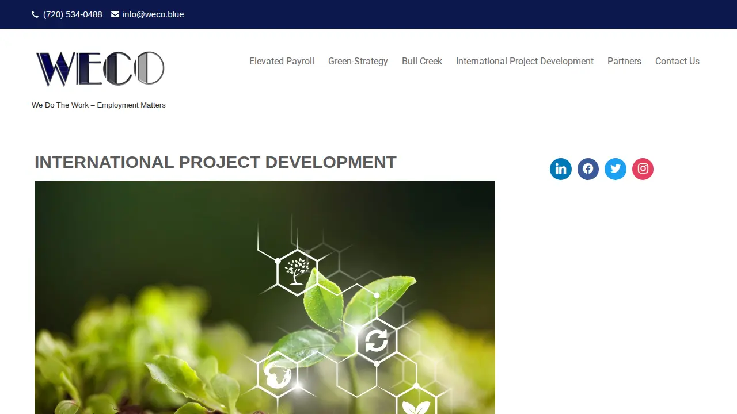Call the (720) 534-0488 phone link

pos(73,14)
